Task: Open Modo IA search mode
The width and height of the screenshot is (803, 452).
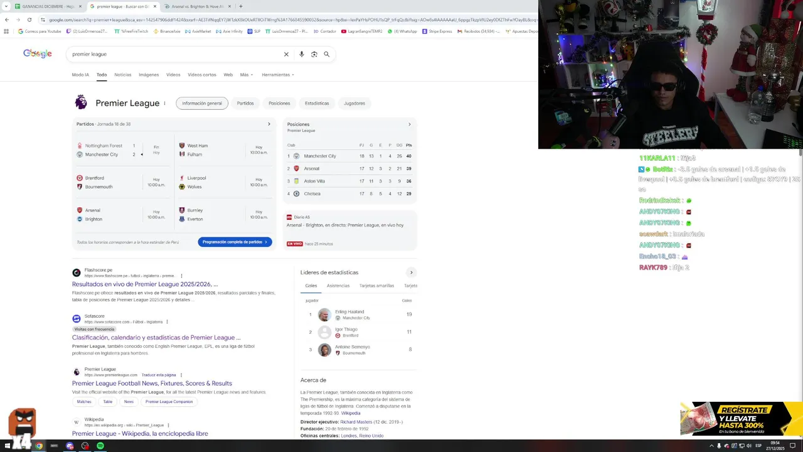Action: point(80,75)
